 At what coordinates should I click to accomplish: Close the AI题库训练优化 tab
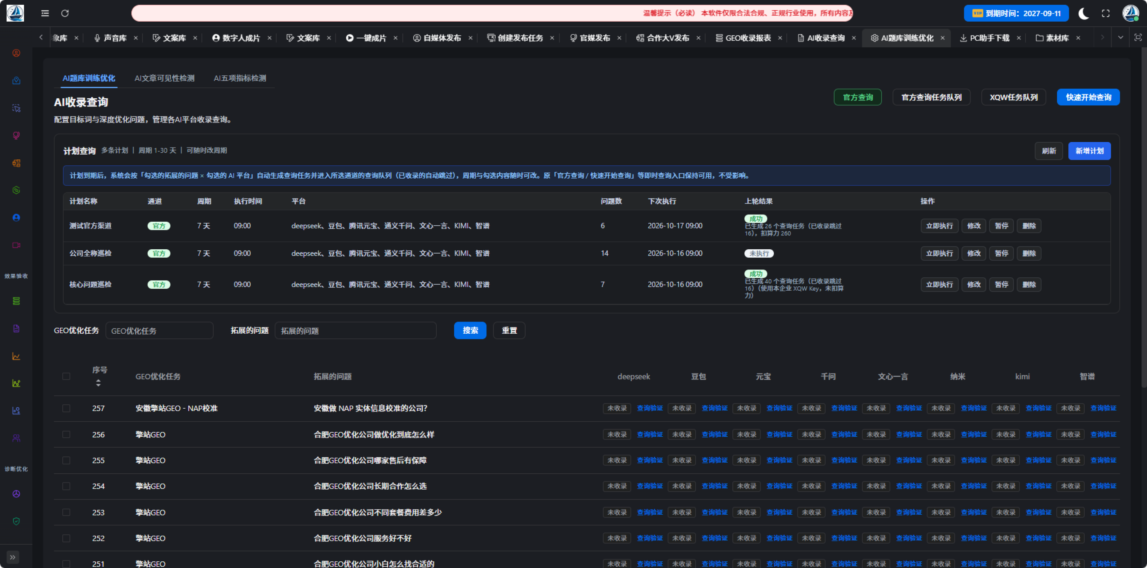pyautogui.click(x=942, y=38)
